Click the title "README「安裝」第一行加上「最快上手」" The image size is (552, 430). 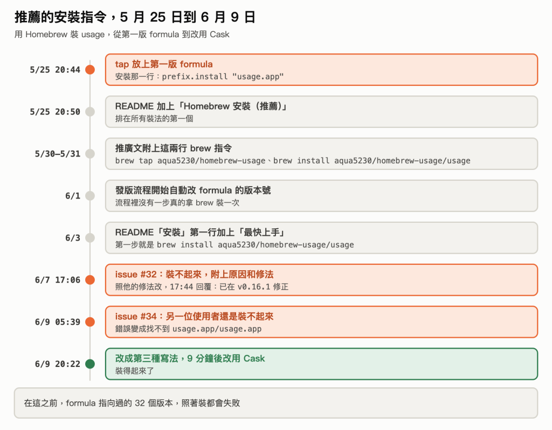click(x=200, y=233)
